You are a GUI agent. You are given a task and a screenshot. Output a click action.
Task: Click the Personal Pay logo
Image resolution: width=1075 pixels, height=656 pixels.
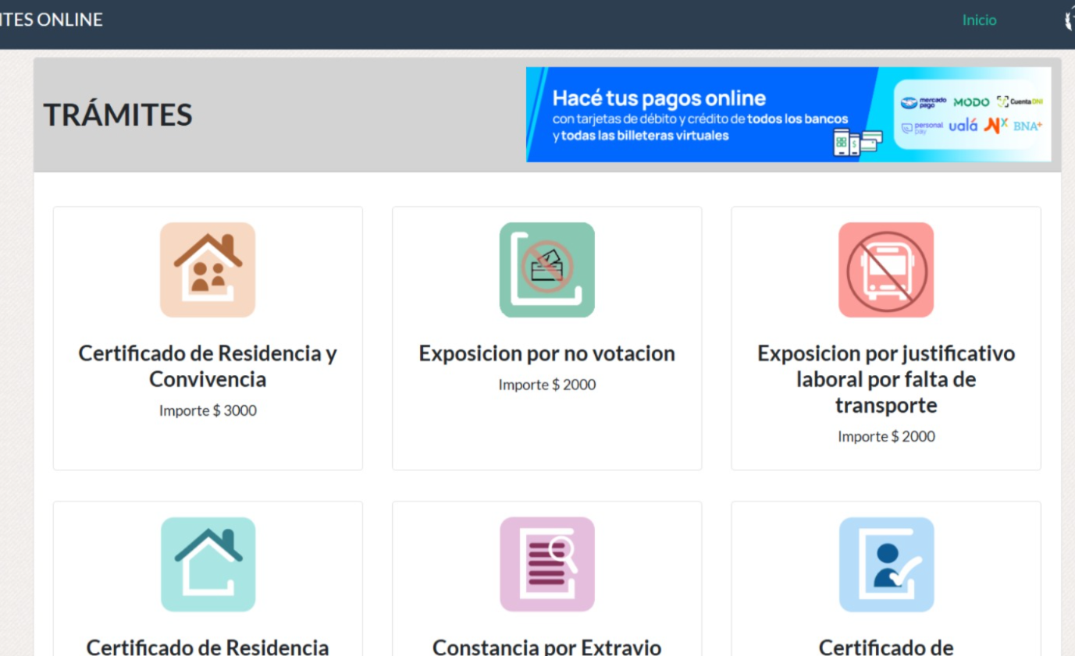pyautogui.click(x=921, y=126)
